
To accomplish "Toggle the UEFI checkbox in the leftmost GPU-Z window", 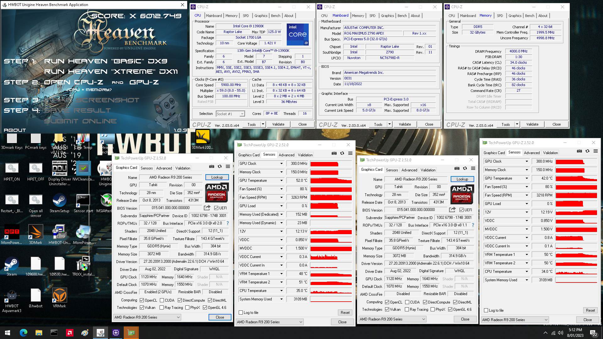I will (216, 208).
